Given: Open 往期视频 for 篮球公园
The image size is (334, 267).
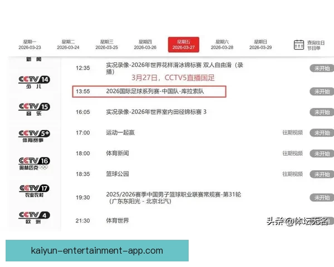Looking at the screenshot, I should pos(292,174).
